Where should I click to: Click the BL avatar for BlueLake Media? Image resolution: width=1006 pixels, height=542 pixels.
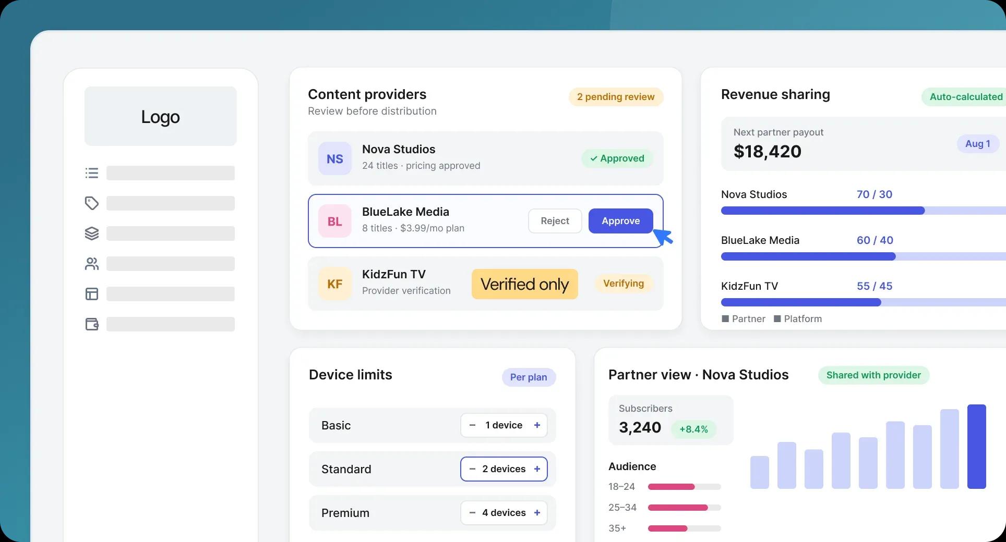335,221
